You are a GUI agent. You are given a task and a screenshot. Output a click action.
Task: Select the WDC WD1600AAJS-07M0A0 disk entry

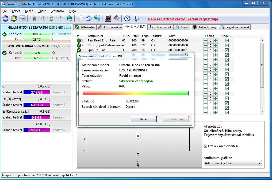pos(36,52)
